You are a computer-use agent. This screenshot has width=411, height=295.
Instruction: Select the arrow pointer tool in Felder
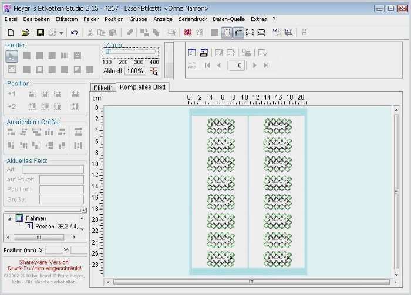(x=12, y=56)
